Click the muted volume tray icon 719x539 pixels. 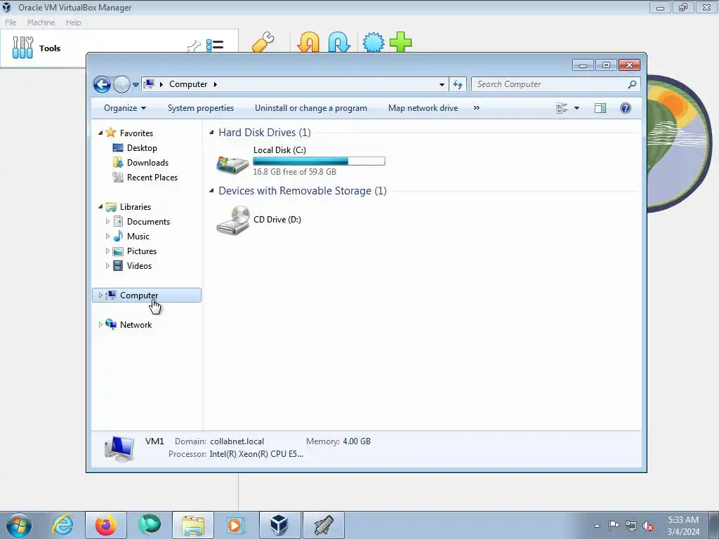[648, 526]
